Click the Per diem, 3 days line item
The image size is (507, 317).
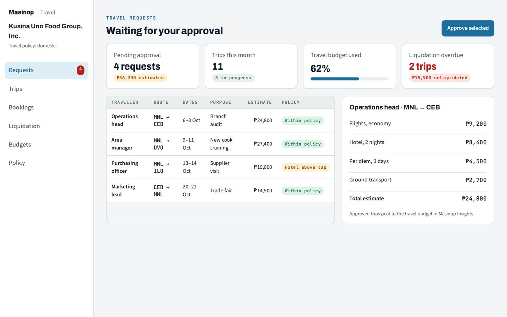(418, 161)
